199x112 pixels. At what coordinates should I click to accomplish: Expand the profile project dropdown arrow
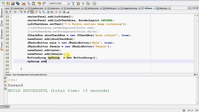click(97, 3)
